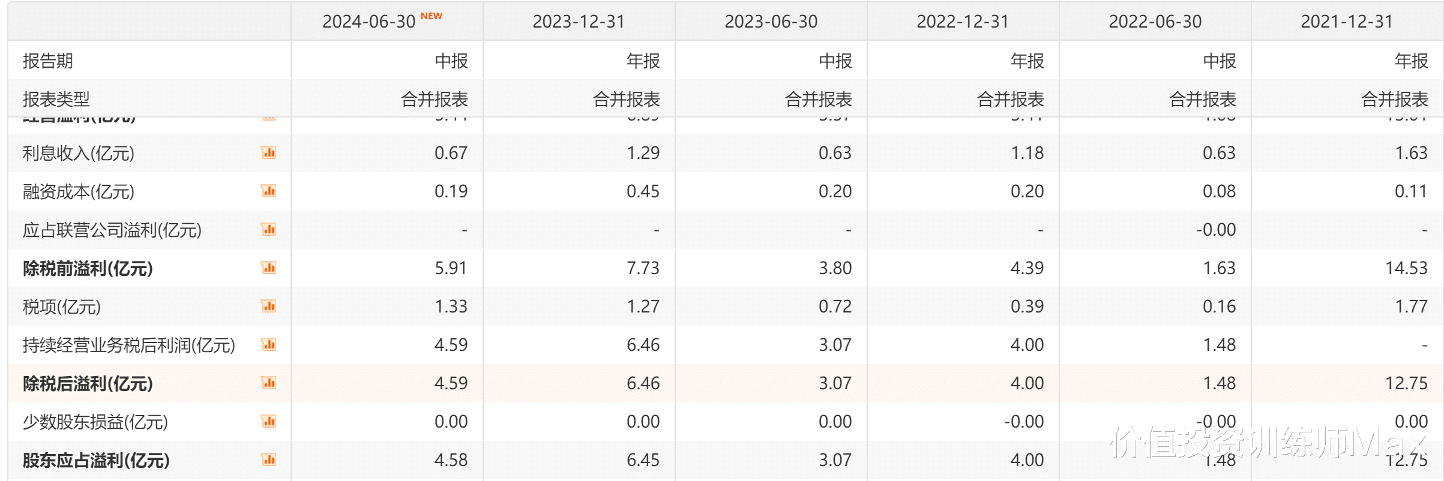1444x481 pixels.
Task: Open chart icon beside 融资成本
Action: pos(268,191)
